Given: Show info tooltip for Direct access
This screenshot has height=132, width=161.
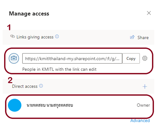Looking at the screenshot, I should click(x=41, y=86).
